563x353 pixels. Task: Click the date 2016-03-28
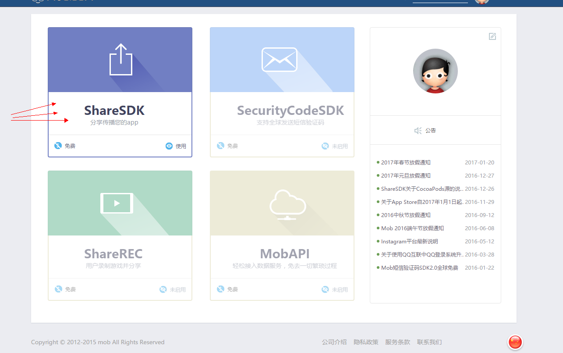pyautogui.click(x=479, y=255)
